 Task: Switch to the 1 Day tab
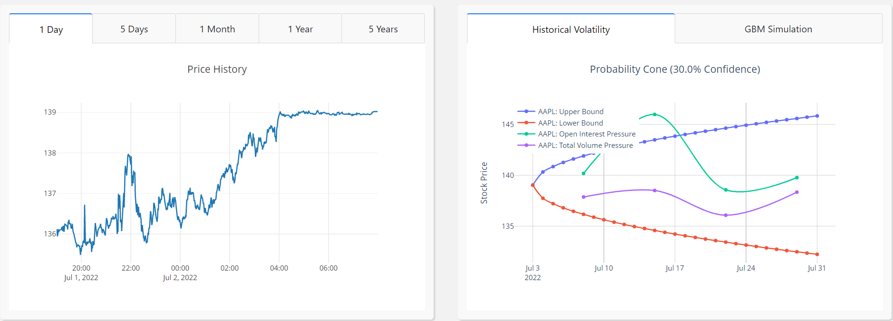click(51, 29)
